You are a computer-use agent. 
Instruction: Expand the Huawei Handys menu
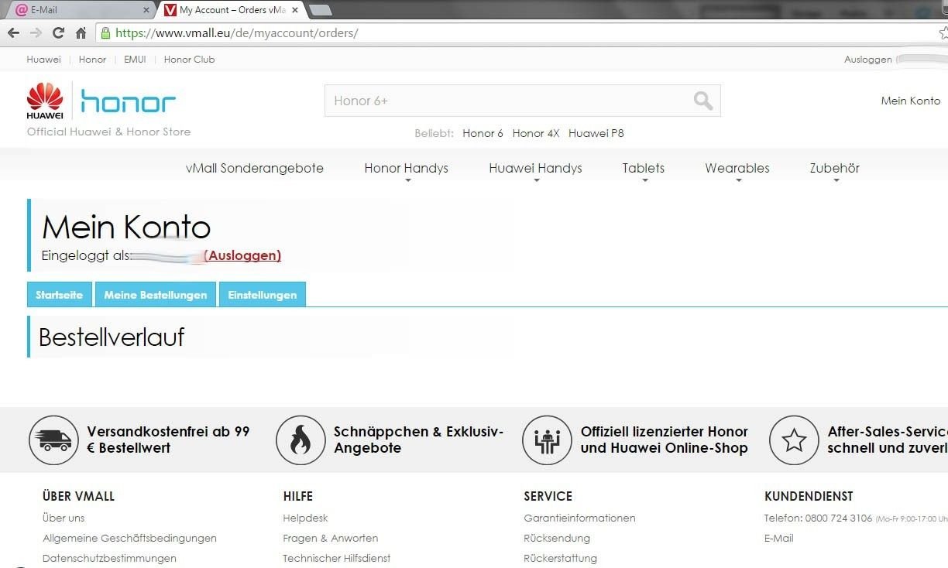[x=536, y=169]
